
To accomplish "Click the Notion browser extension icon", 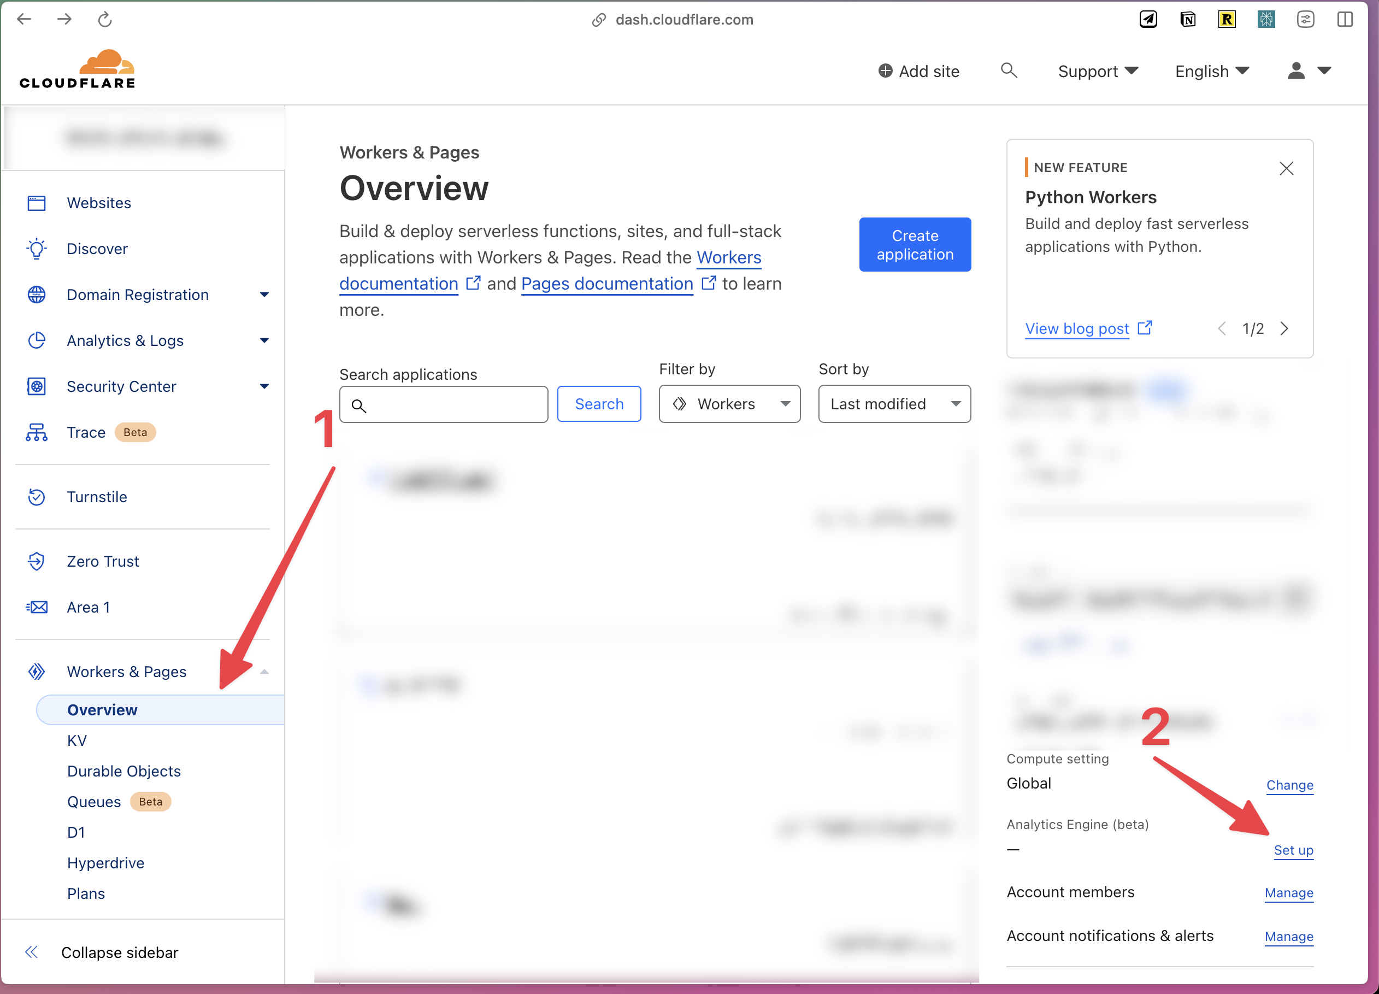I will (x=1187, y=20).
